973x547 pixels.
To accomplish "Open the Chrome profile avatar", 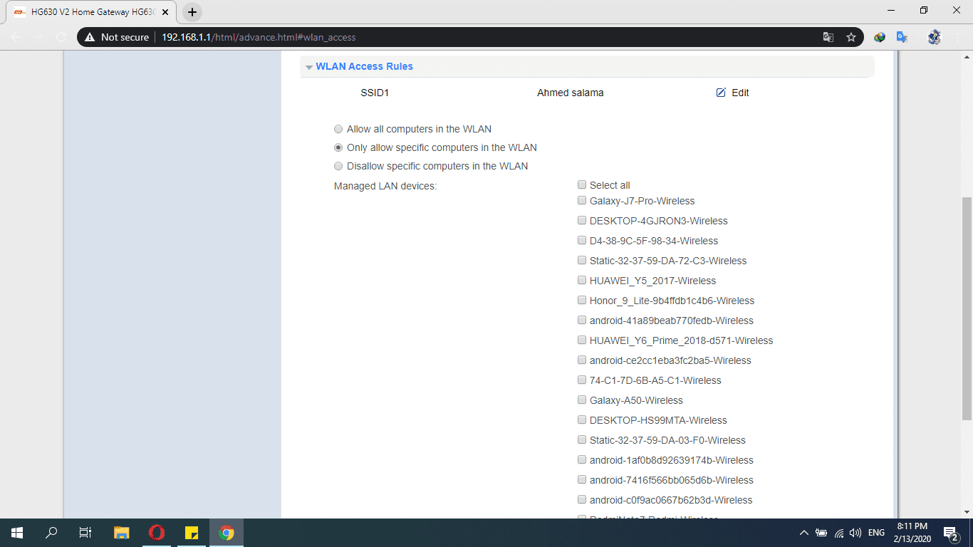I will (935, 37).
